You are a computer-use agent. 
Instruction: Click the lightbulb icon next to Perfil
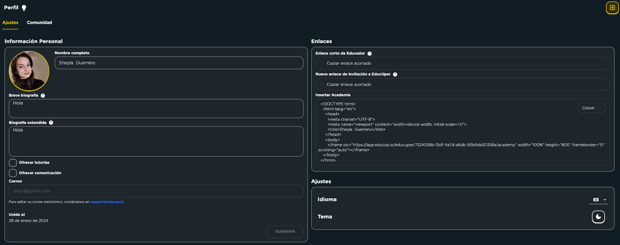(24, 8)
